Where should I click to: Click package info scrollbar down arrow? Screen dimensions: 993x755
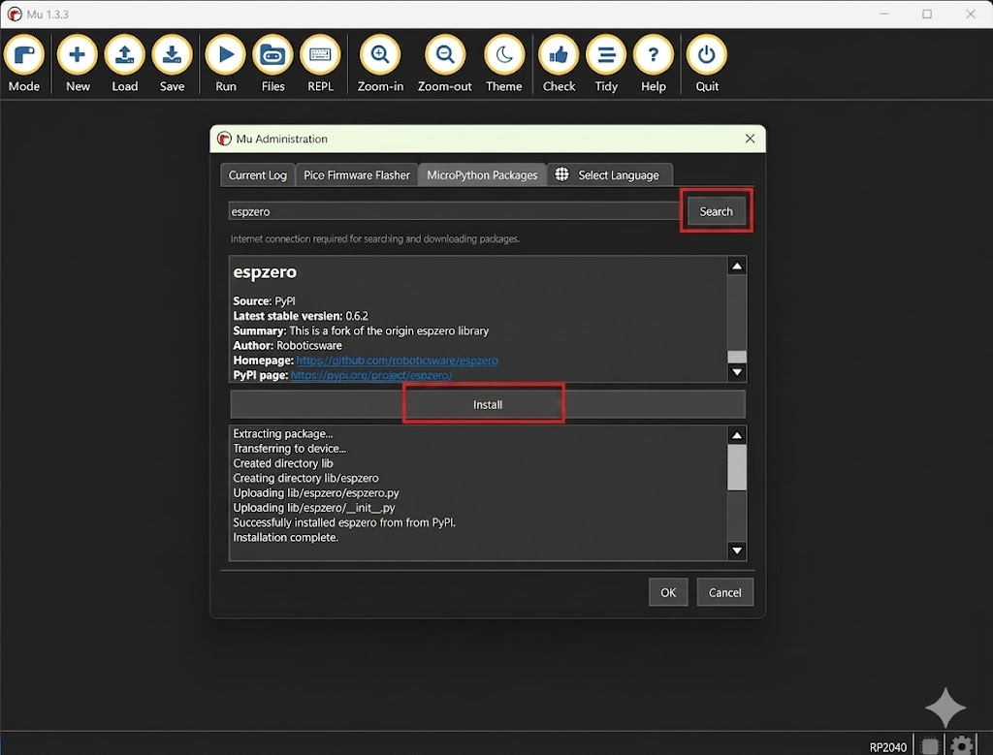coord(737,372)
